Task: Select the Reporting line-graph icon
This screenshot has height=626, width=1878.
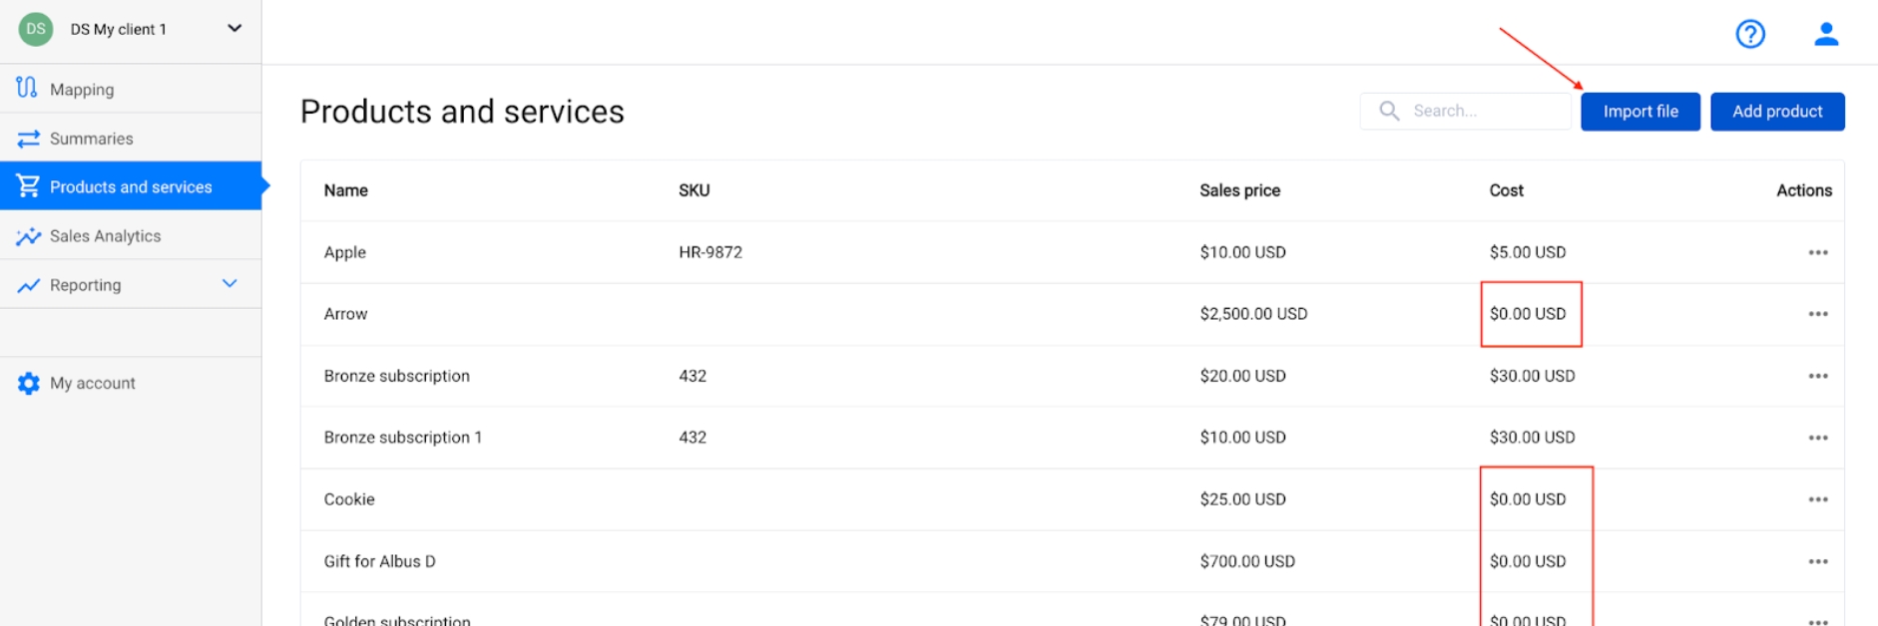Action: (x=28, y=284)
